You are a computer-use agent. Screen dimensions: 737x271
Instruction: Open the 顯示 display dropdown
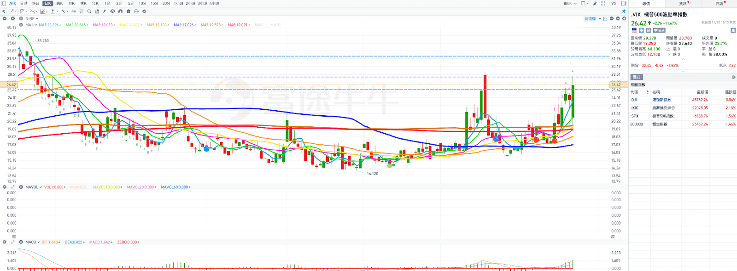pos(570,3)
